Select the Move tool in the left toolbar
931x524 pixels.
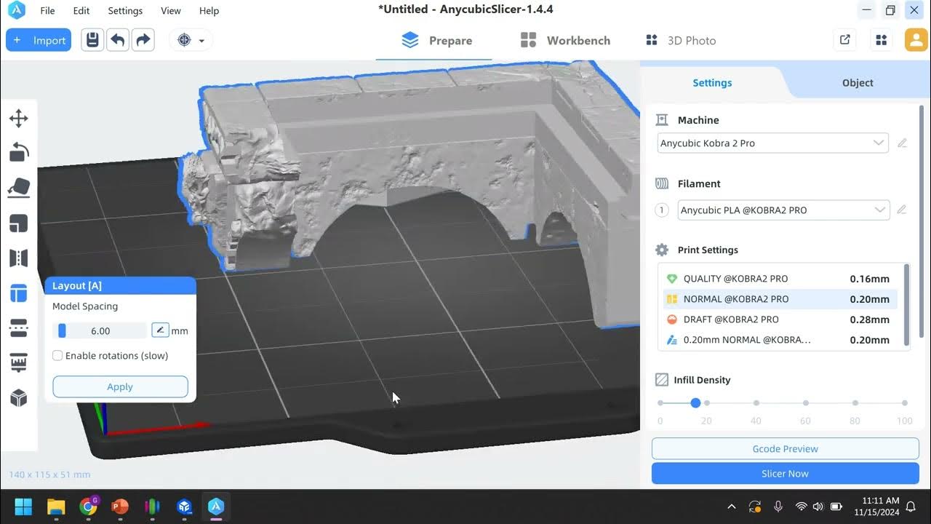(18, 117)
